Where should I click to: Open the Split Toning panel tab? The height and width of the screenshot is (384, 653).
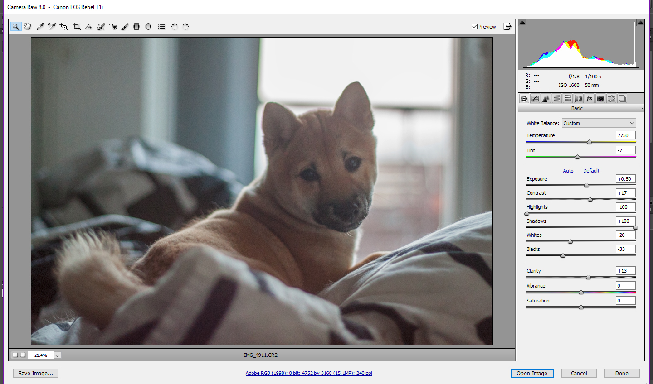568,99
